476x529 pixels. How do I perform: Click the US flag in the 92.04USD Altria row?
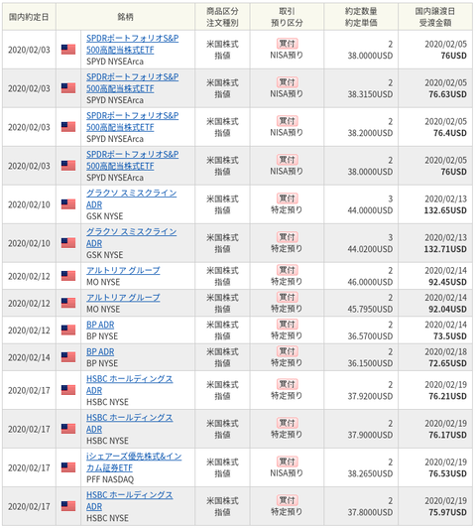click(x=68, y=303)
